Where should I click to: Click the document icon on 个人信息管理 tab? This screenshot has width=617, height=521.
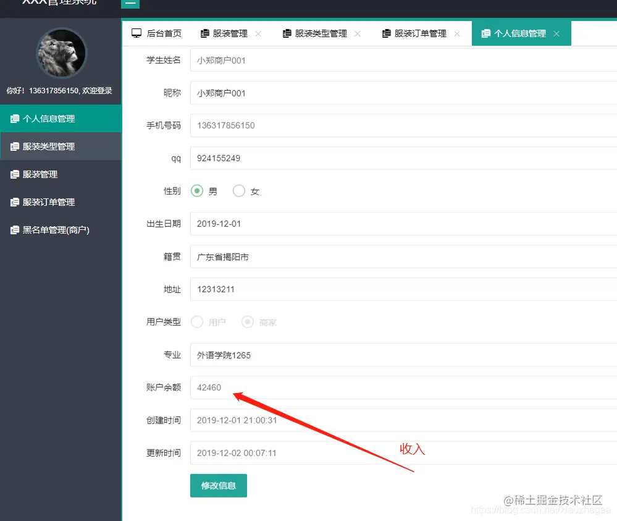click(x=486, y=33)
